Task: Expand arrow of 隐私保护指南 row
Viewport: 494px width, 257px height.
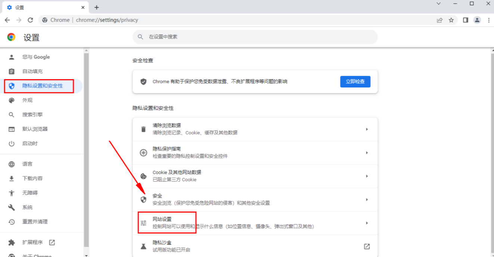Action: tap(367, 153)
